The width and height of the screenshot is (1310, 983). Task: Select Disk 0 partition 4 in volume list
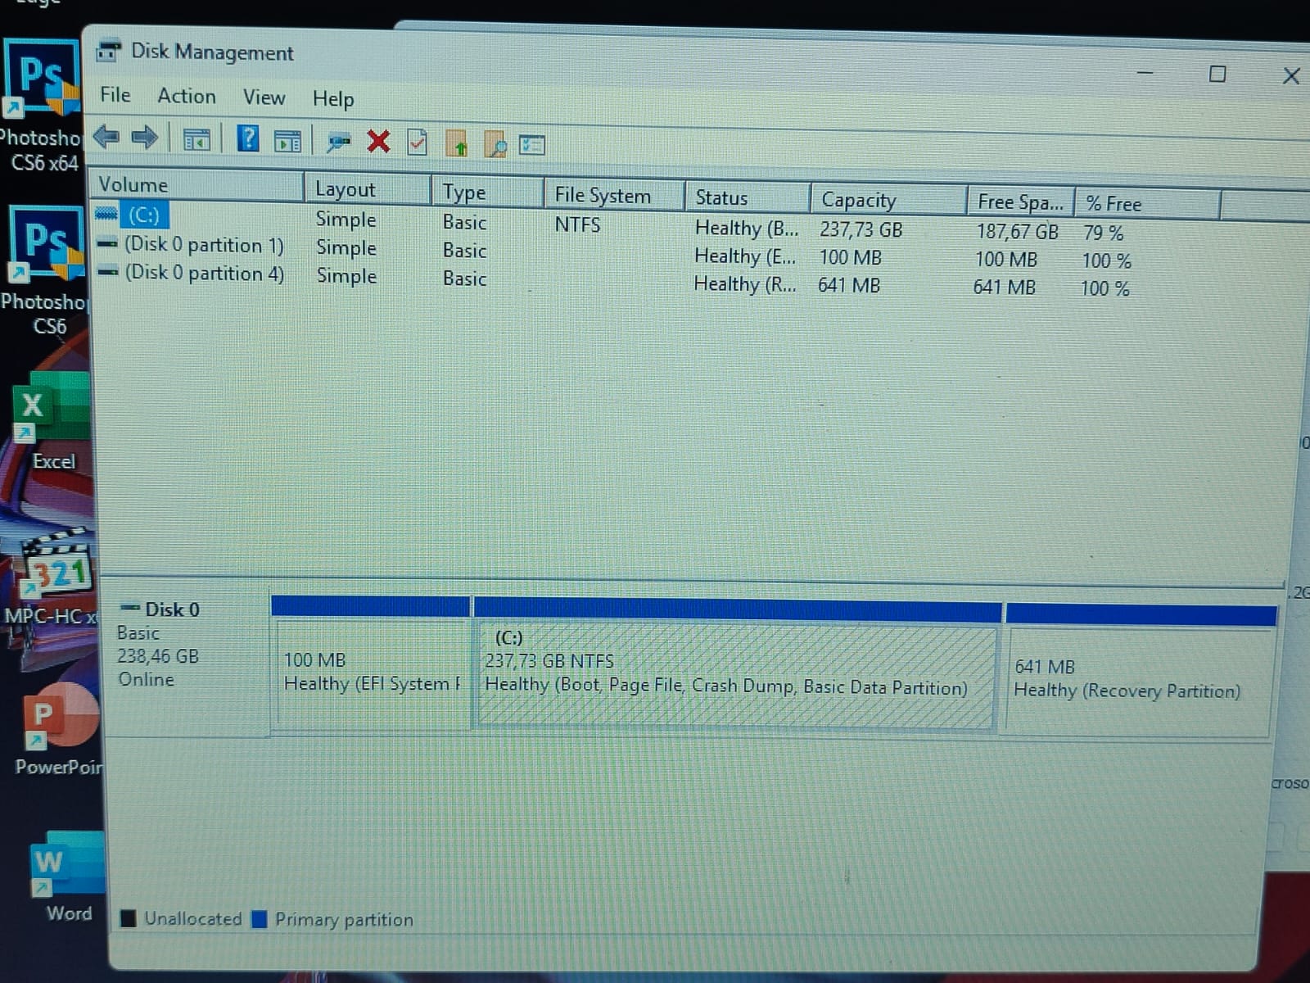[203, 273]
